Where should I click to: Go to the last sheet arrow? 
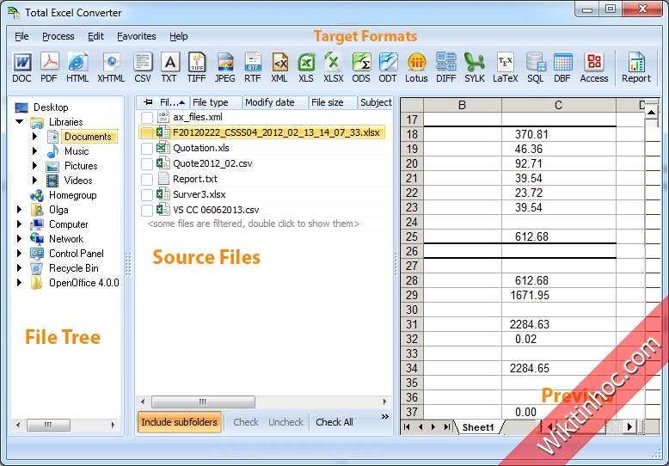point(446,426)
